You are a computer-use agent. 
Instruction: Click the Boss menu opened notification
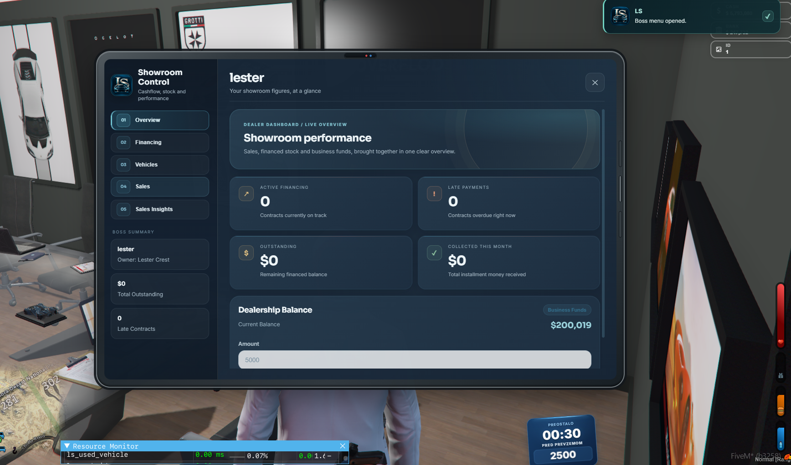point(692,16)
